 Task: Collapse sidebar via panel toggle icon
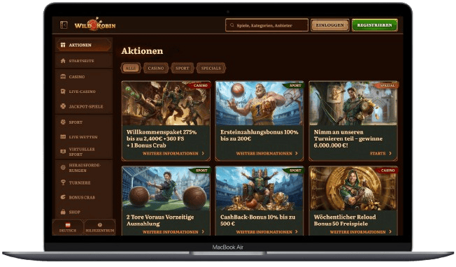[x=64, y=25]
